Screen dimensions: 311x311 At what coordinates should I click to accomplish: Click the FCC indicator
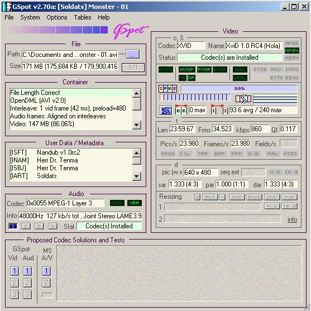pos(276,69)
